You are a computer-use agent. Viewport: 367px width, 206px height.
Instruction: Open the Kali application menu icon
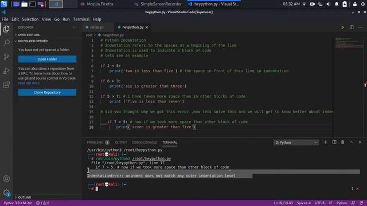pyautogui.click(x=4, y=4)
